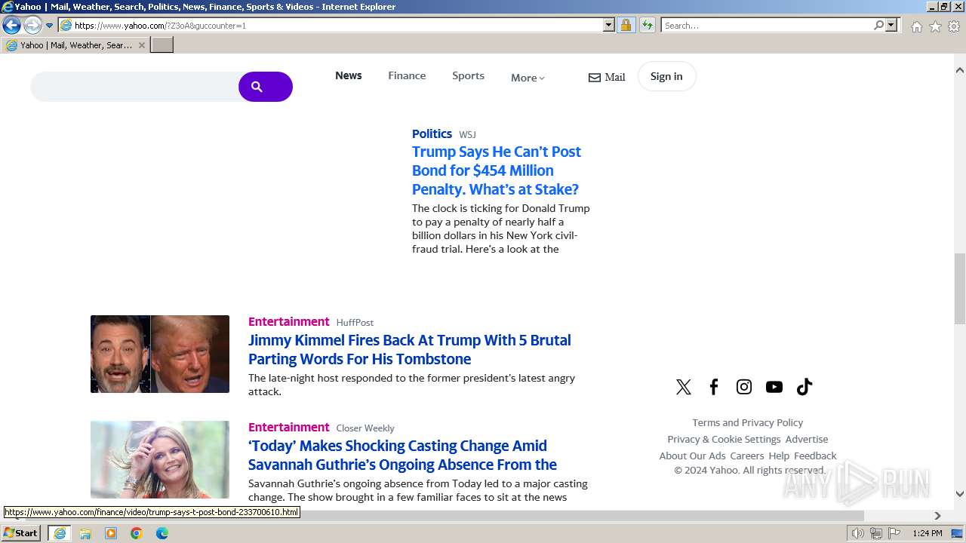Open the Windows Start button

click(x=21, y=533)
